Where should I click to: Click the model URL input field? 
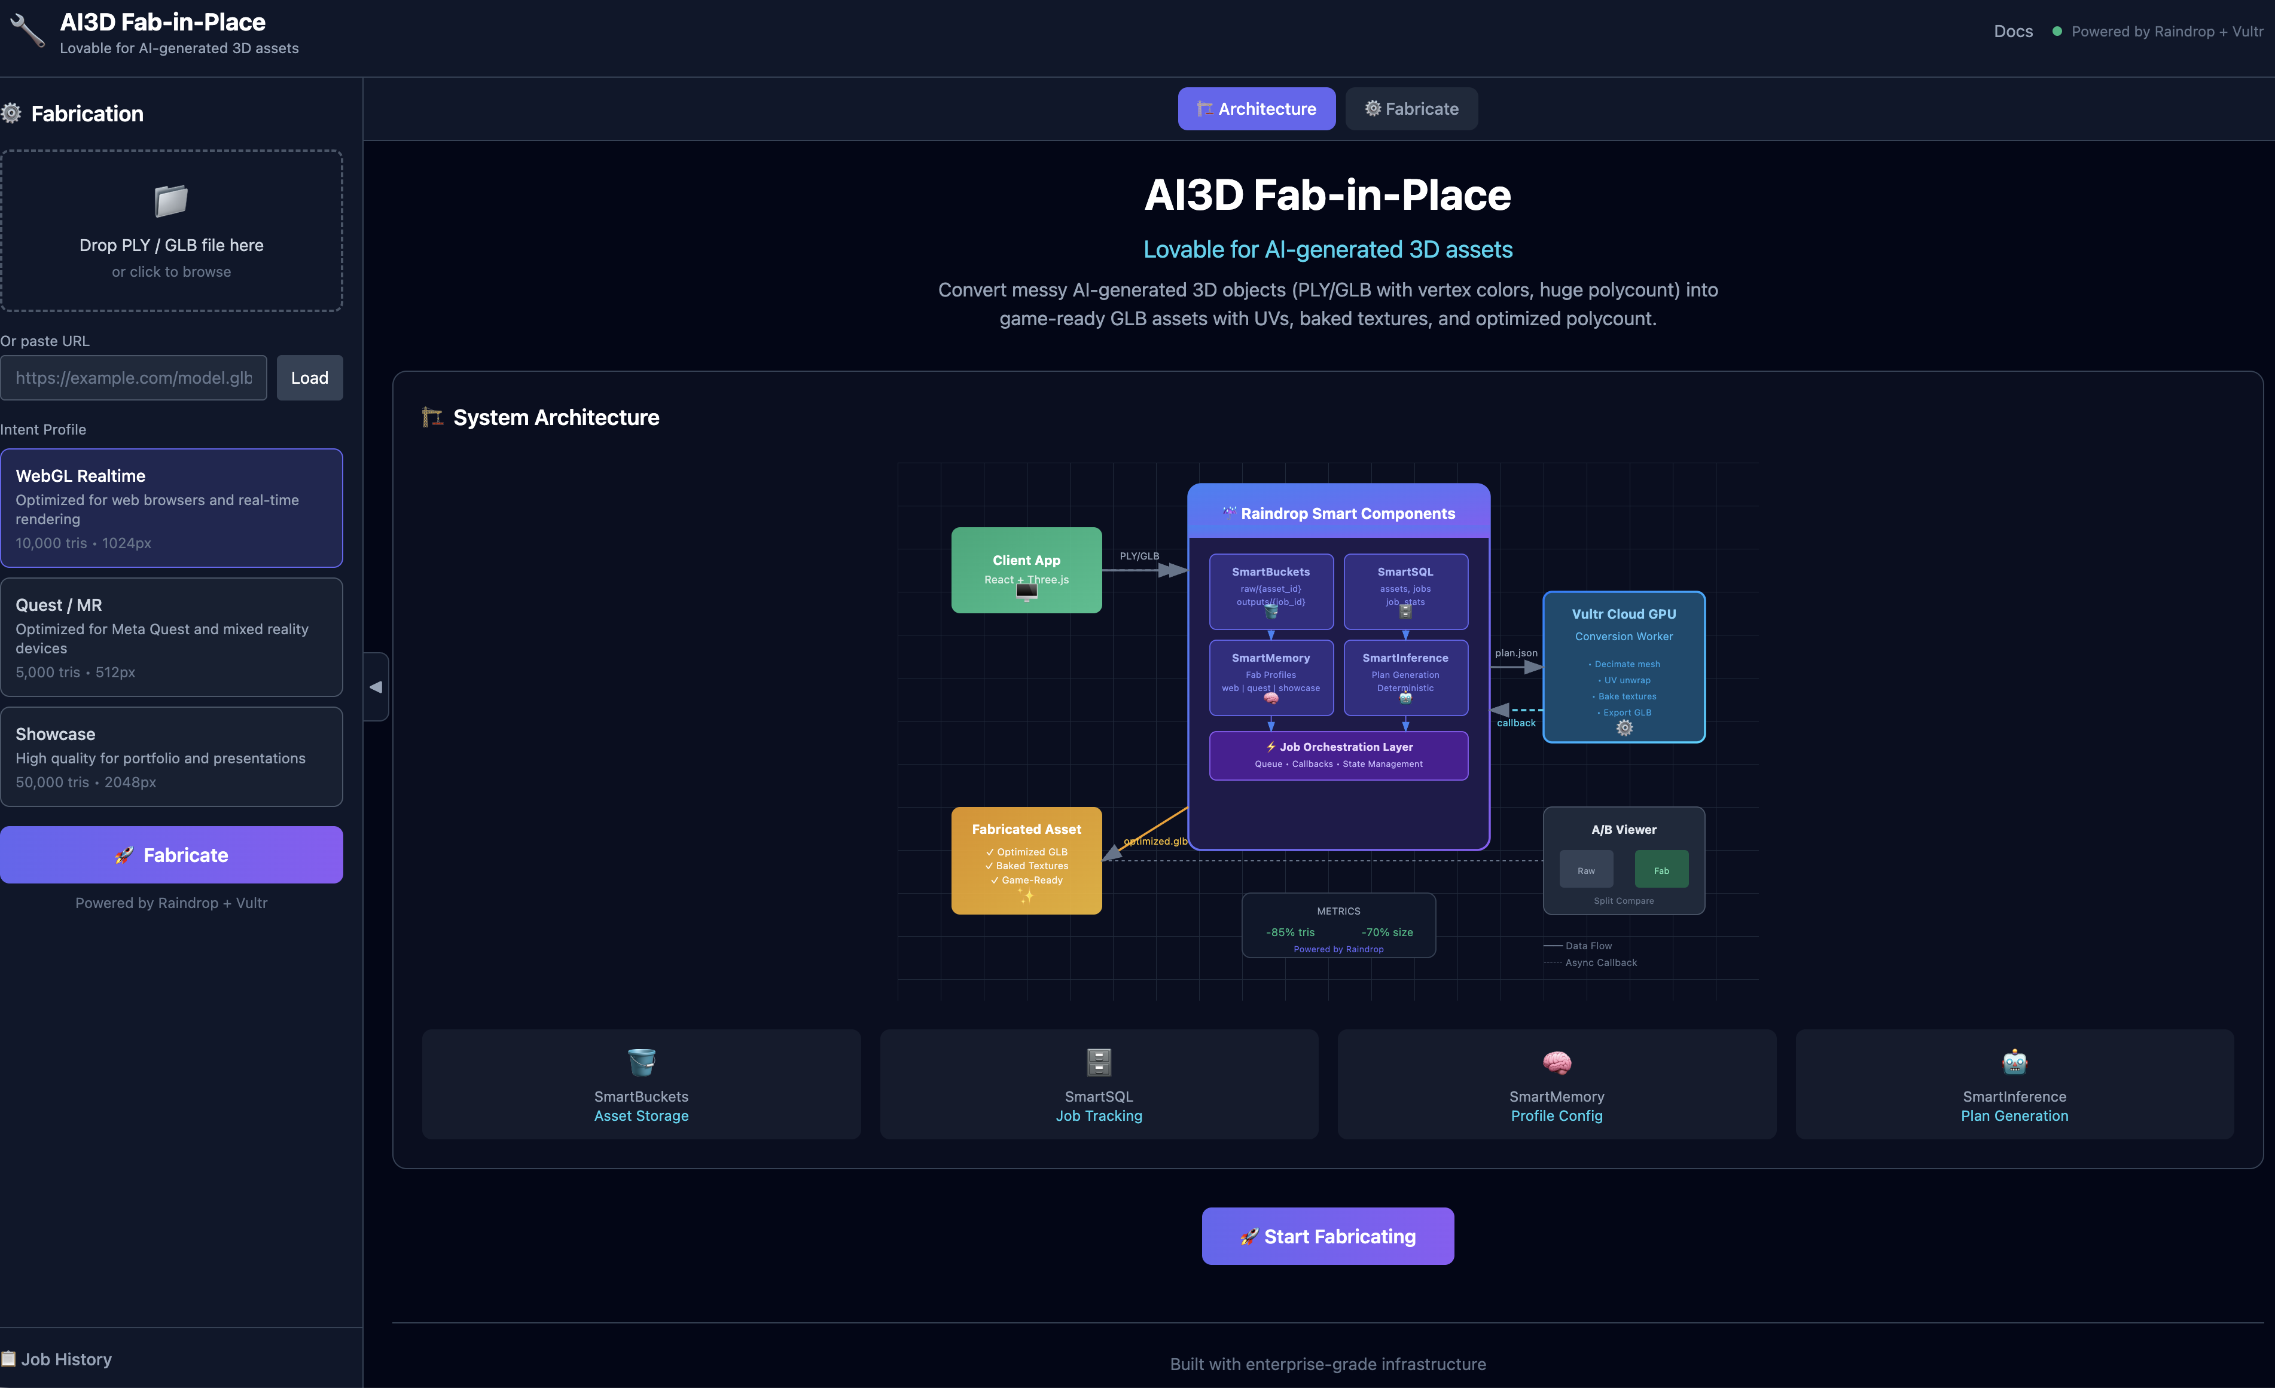coord(134,377)
